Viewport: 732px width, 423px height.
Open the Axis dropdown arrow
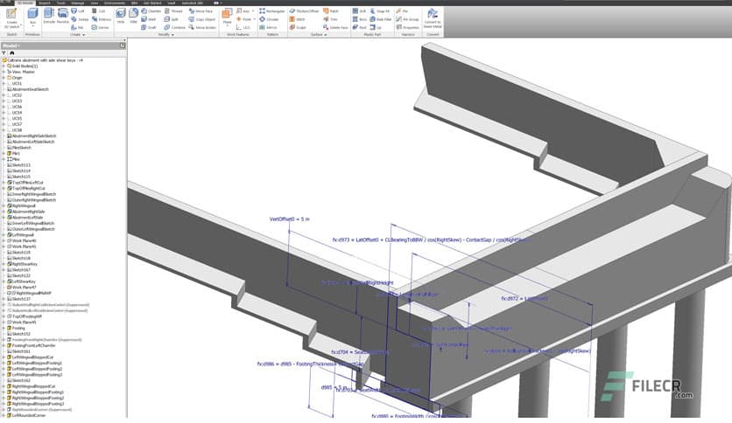[x=255, y=10]
